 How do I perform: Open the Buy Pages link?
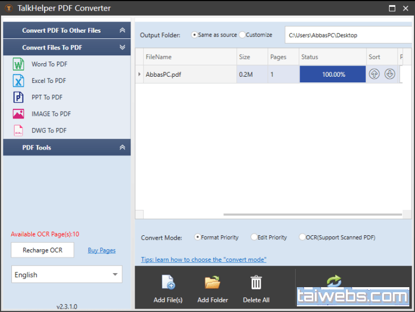[x=102, y=251]
